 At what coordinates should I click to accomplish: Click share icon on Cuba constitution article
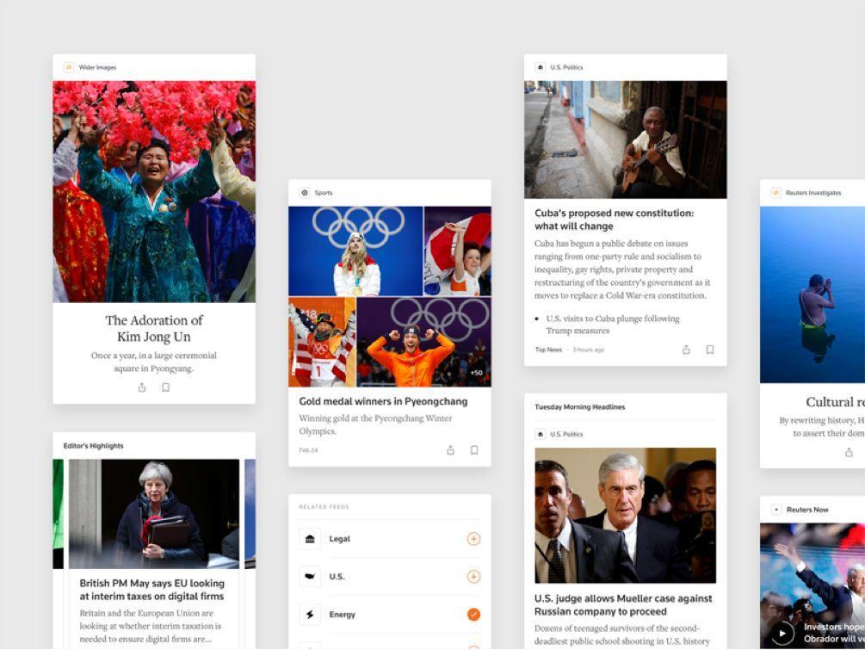pos(686,350)
